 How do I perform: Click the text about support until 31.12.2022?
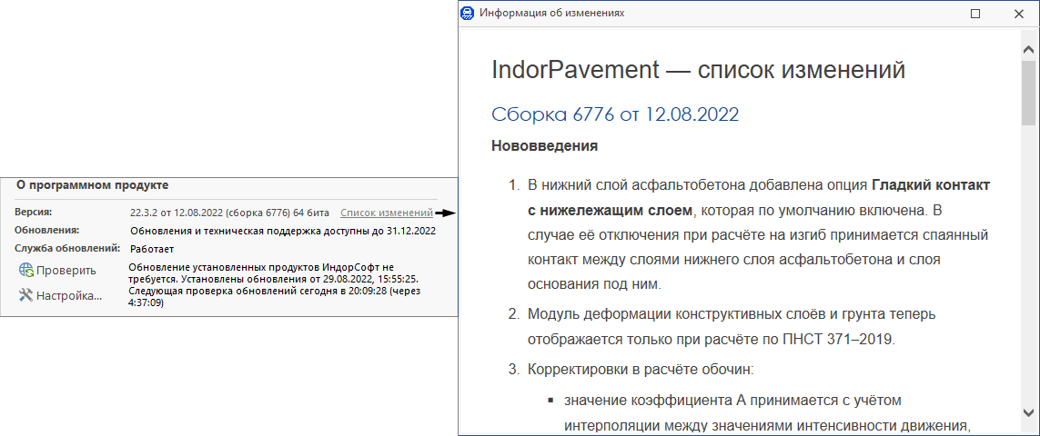tap(283, 232)
